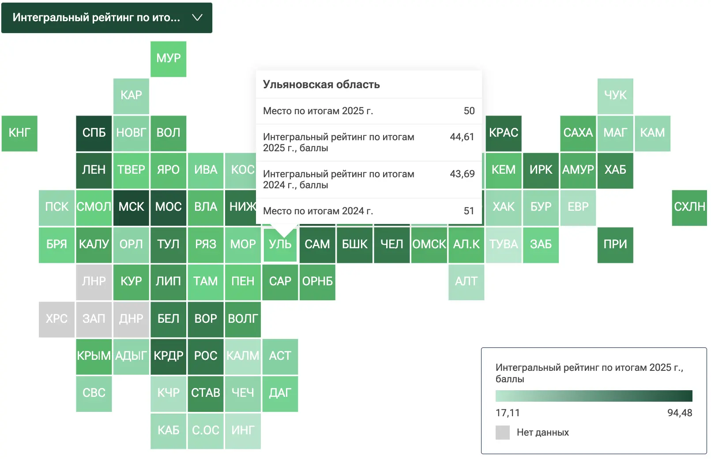The height and width of the screenshot is (459, 711).
Task: Select the ЧУК region tile
Action: pyautogui.click(x=615, y=96)
